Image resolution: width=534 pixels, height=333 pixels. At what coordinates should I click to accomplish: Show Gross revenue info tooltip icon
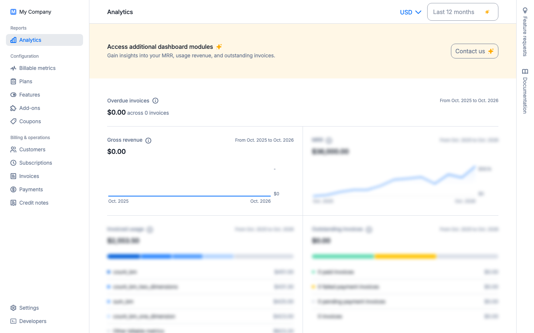click(x=148, y=141)
